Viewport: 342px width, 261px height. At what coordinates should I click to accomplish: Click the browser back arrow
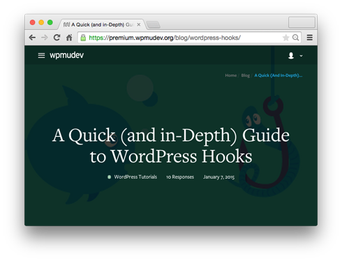(32, 38)
